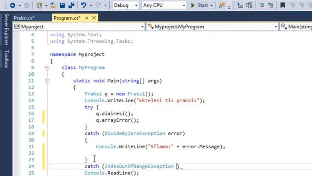Save the current file with Save icon

pos(62,5)
